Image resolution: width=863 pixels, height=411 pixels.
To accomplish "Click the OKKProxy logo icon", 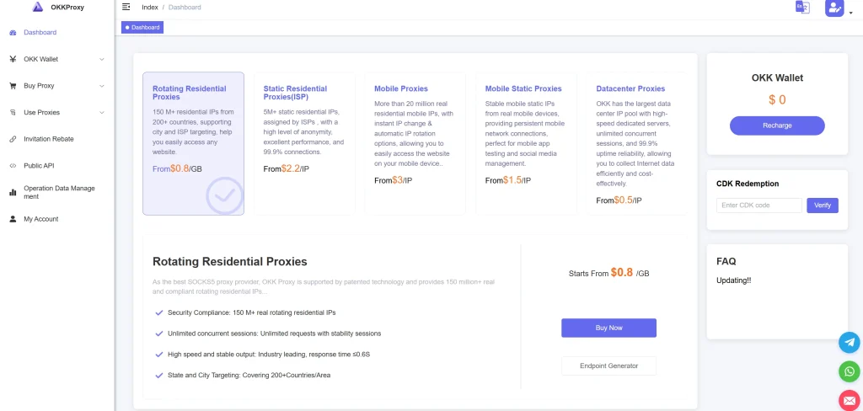I will pyautogui.click(x=37, y=7).
